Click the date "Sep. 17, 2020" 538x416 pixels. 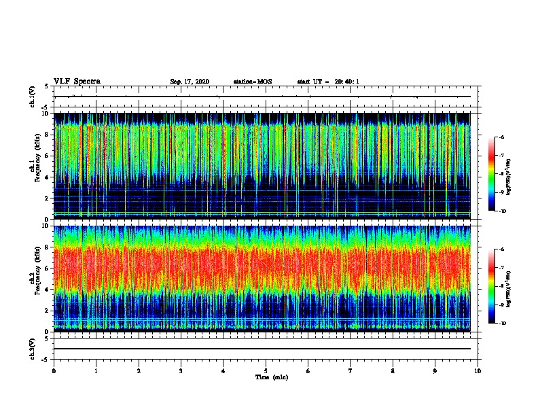(x=190, y=82)
